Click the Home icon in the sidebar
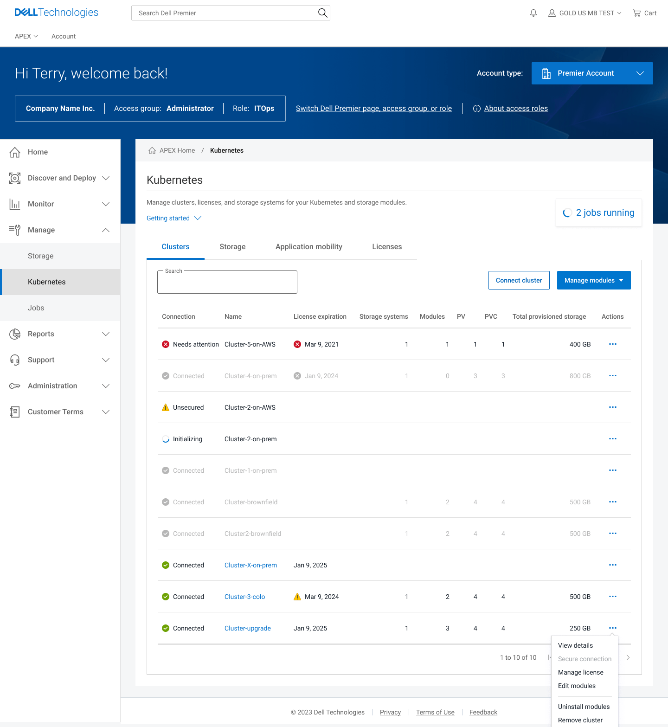668x727 pixels. coord(15,152)
